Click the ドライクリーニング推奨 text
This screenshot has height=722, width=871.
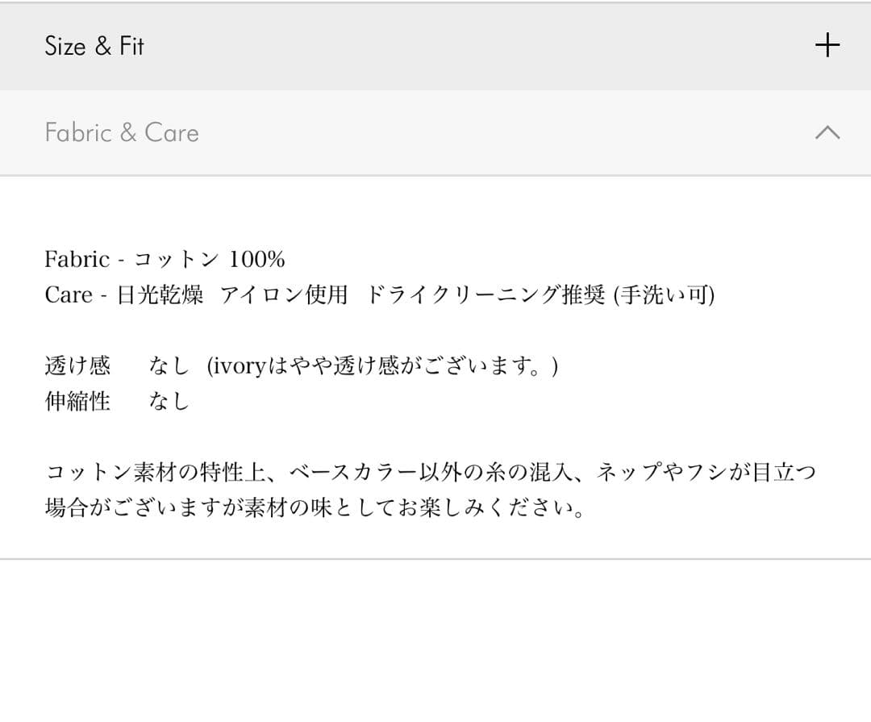point(486,295)
